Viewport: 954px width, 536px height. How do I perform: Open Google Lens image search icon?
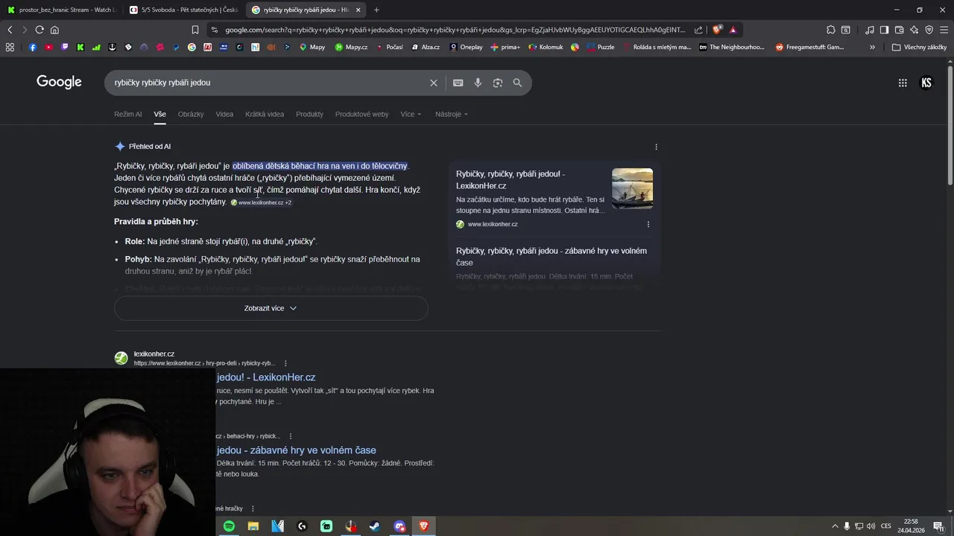(x=498, y=83)
